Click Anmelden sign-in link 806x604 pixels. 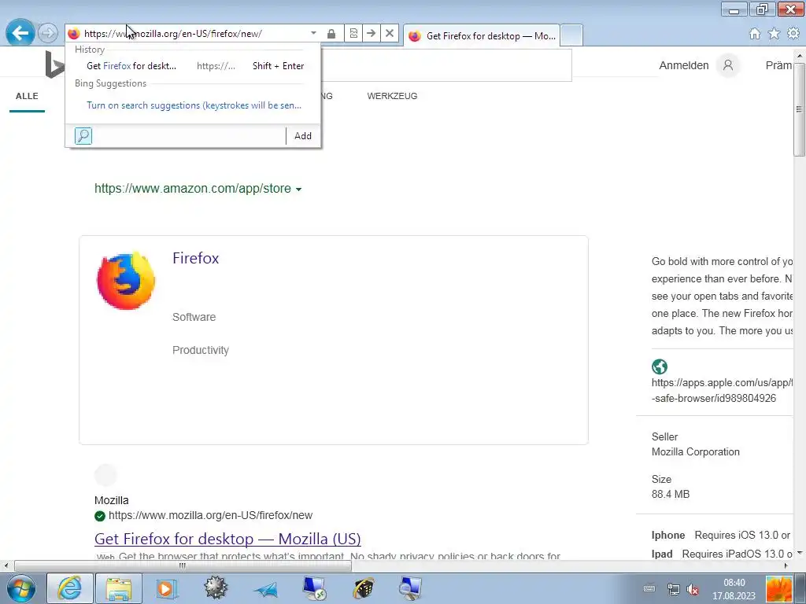pyautogui.click(x=684, y=65)
